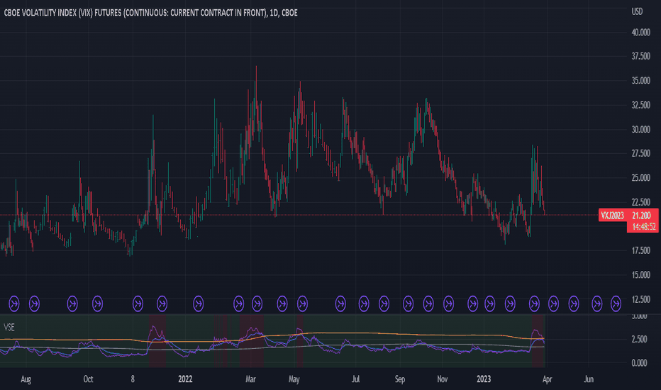Click the dotted red current-price line
This screenshot has width=661, height=390.
(x=299, y=215)
